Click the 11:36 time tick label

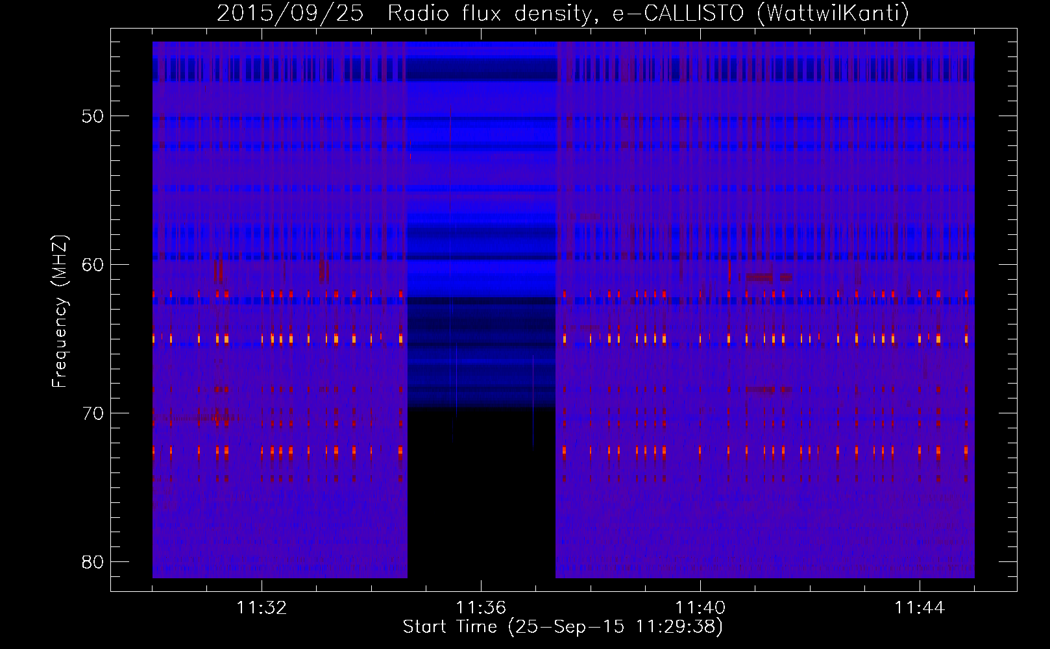click(x=481, y=608)
